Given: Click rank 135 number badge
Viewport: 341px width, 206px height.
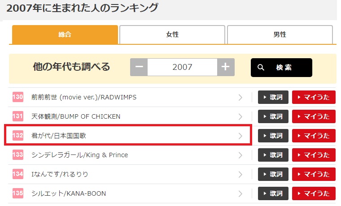Looking at the screenshot, I should [x=18, y=193].
